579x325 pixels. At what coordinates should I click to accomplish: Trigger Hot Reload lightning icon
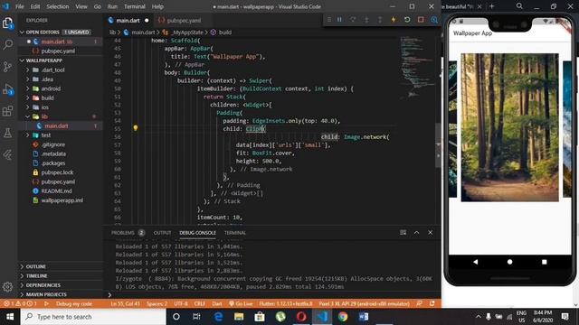[394, 20]
